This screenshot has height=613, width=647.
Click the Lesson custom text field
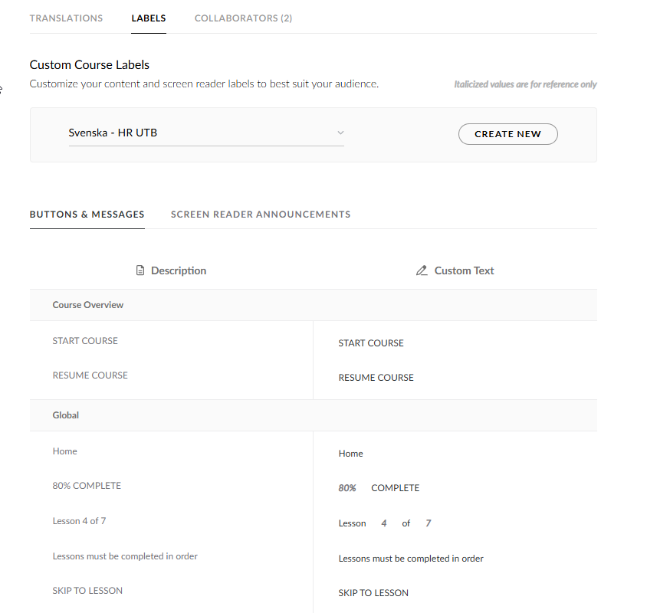click(353, 523)
